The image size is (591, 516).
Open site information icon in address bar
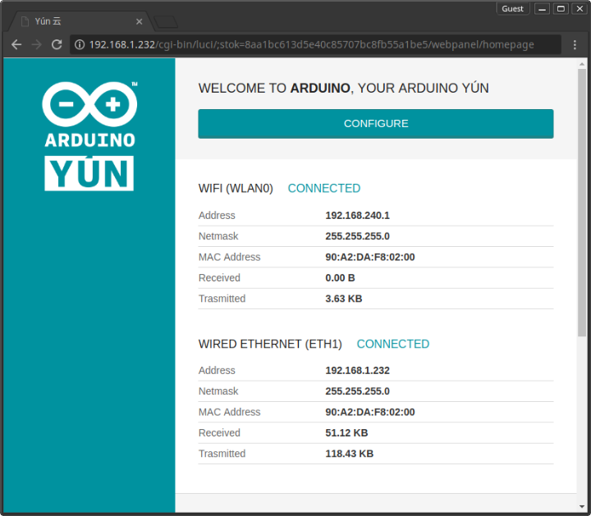point(80,44)
